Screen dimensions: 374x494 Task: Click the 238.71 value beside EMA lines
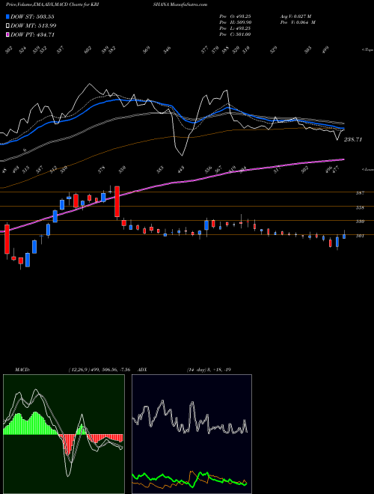point(353,139)
